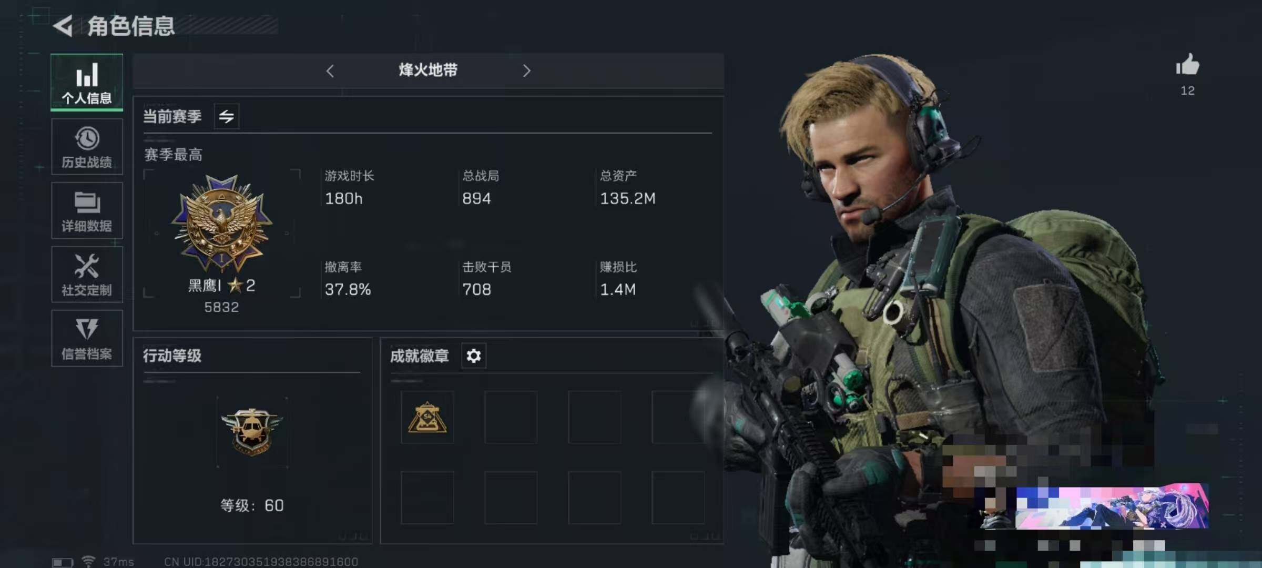Give a thumbs-up like
1262x568 pixels.
tap(1187, 65)
